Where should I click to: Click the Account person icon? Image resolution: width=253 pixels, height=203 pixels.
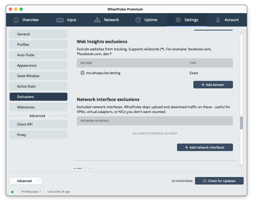[x=218, y=20]
